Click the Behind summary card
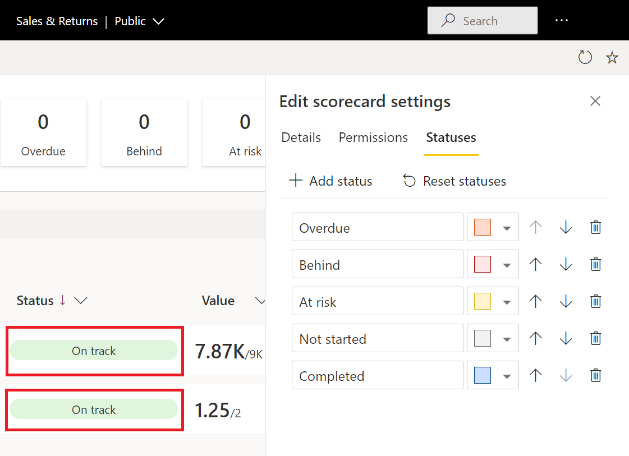The height and width of the screenshot is (456, 629). click(144, 132)
